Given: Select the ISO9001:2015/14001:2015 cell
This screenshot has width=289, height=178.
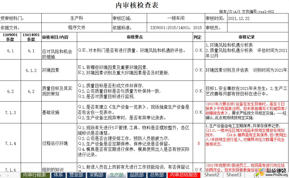Looking at the screenshot, I should pyautogui.click(x=176, y=28).
